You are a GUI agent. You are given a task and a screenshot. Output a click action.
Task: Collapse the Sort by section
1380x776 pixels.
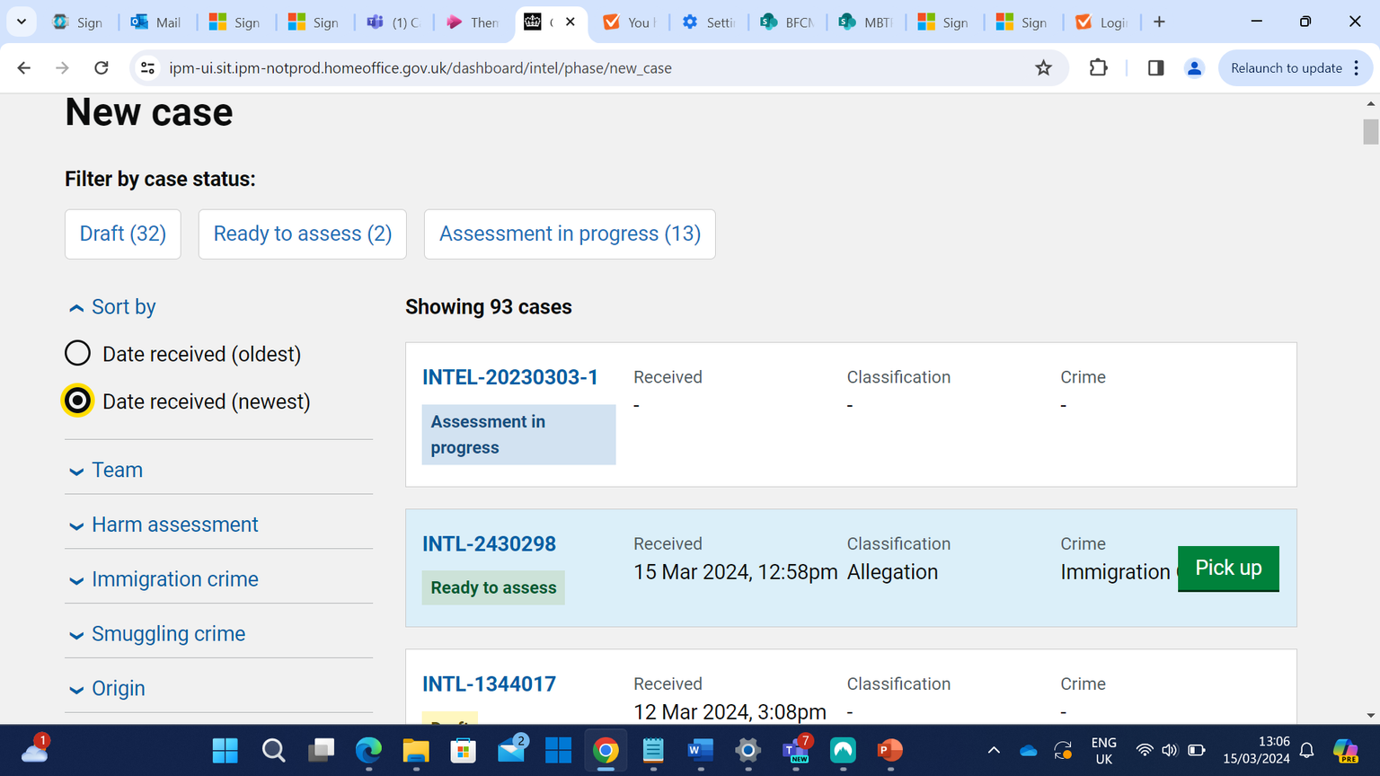112,307
